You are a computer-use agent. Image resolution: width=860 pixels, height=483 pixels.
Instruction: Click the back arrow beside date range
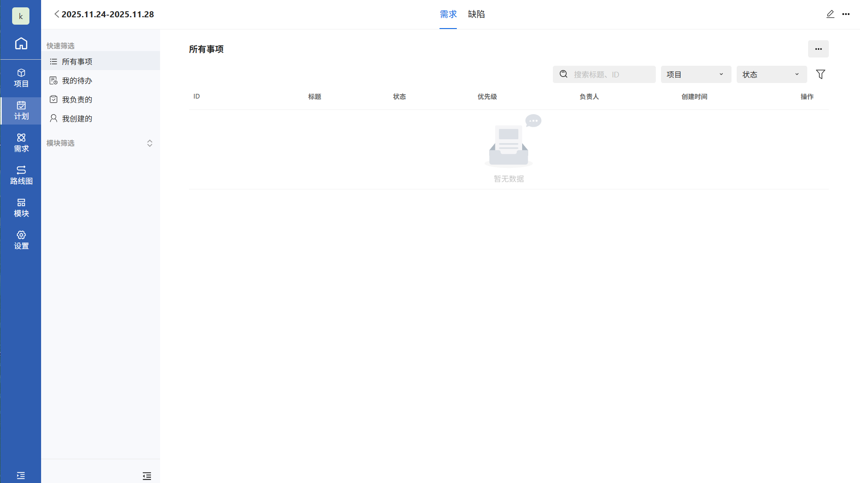57,14
